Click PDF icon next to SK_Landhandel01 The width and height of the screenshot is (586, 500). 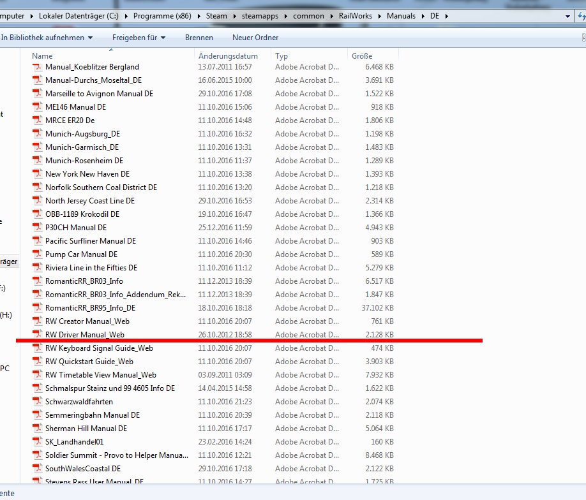[37, 442]
